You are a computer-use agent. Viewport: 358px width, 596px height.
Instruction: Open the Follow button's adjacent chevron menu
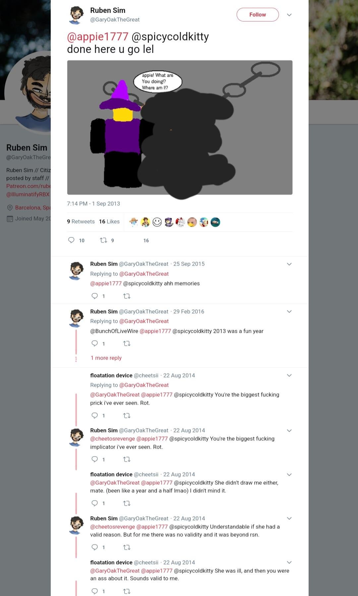pyautogui.click(x=289, y=15)
